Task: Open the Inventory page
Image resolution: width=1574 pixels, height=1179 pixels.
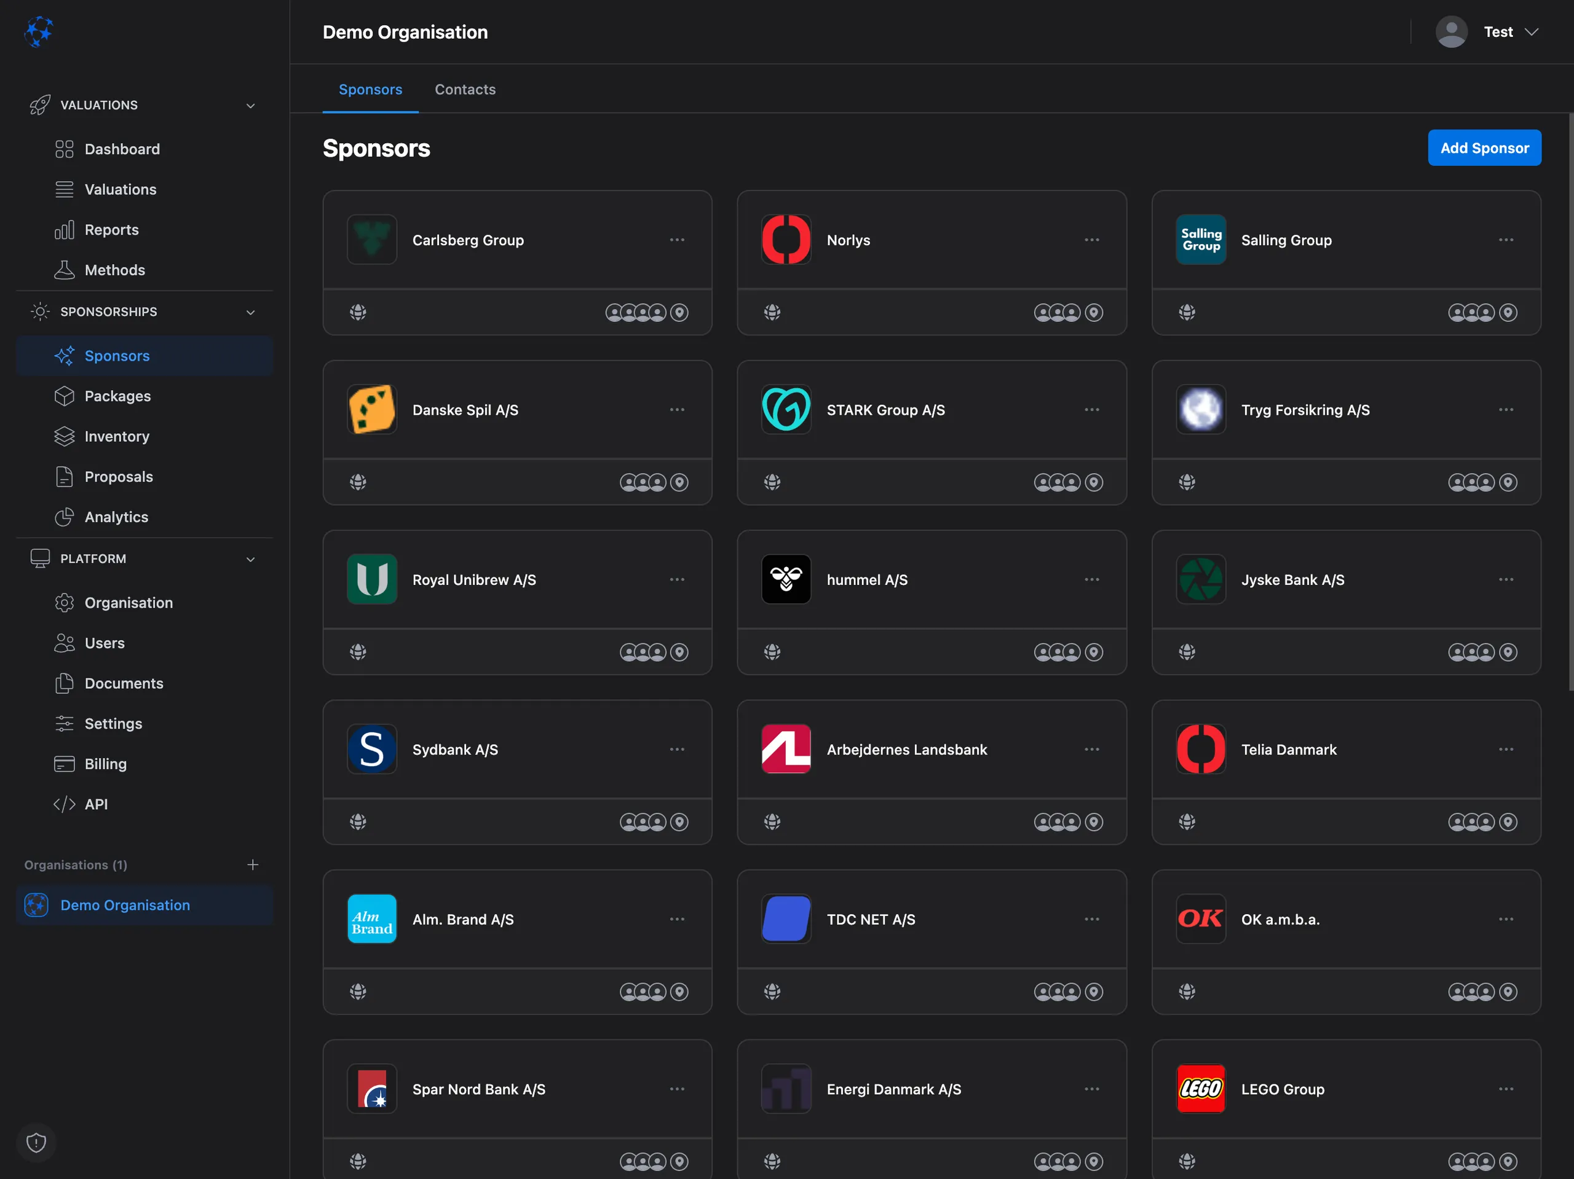Action: pos(144,437)
